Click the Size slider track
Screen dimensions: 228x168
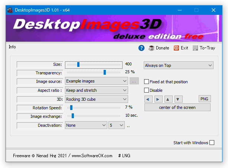coord(94,65)
